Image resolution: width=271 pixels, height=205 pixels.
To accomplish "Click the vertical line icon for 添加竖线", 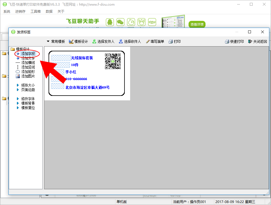I will click(x=18, y=67).
